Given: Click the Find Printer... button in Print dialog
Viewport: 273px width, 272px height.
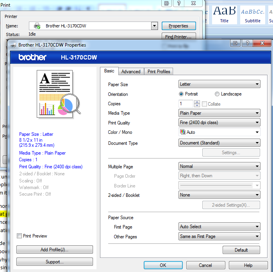Looking at the screenshot, I should [x=178, y=37].
